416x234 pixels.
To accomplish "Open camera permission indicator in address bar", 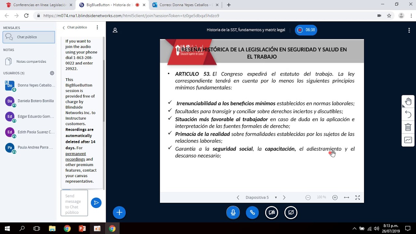I will coord(379,16).
